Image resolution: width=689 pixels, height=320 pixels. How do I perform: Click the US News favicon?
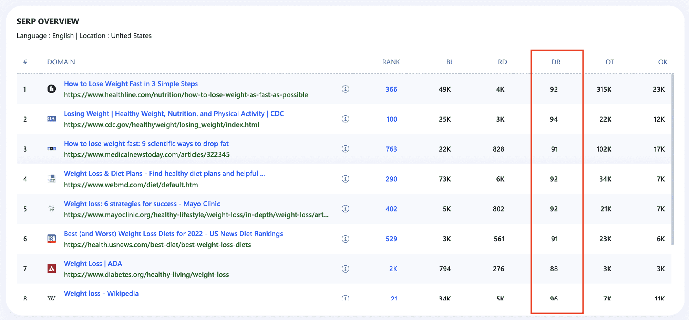[x=52, y=239]
